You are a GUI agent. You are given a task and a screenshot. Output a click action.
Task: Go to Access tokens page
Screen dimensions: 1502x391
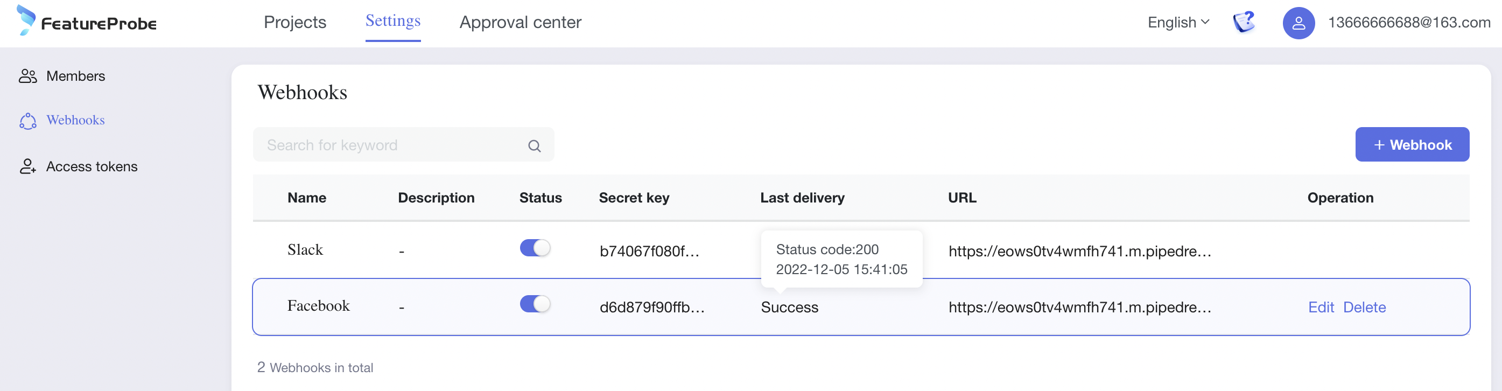pos(92,166)
